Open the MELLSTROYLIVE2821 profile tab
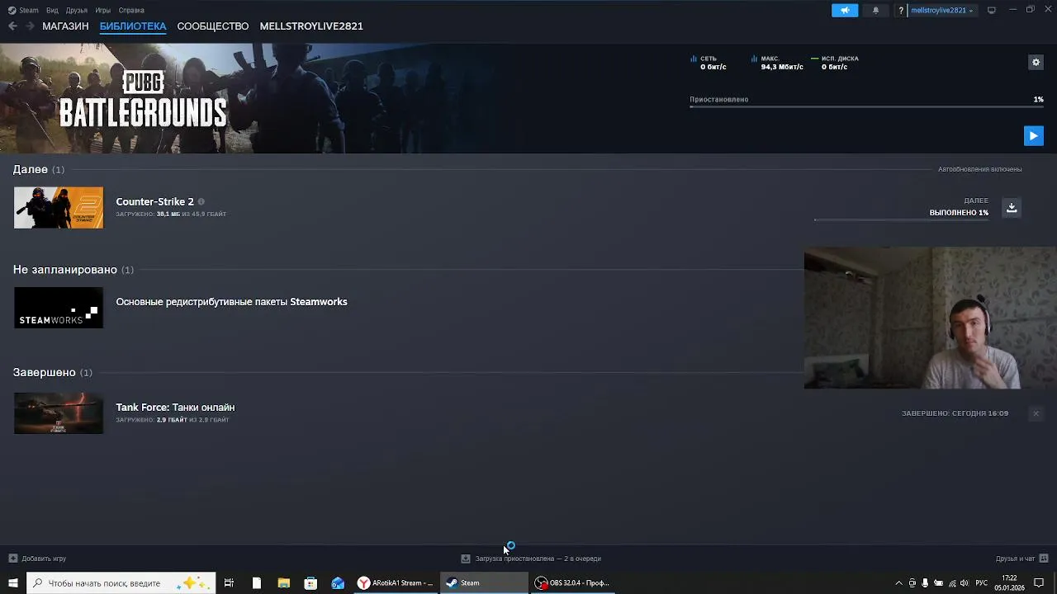 [311, 26]
